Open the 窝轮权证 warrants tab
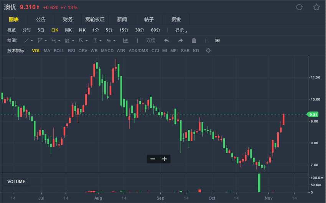Image resolution: width=326 pixels, height=203 pixels. [x=95, y=20]
